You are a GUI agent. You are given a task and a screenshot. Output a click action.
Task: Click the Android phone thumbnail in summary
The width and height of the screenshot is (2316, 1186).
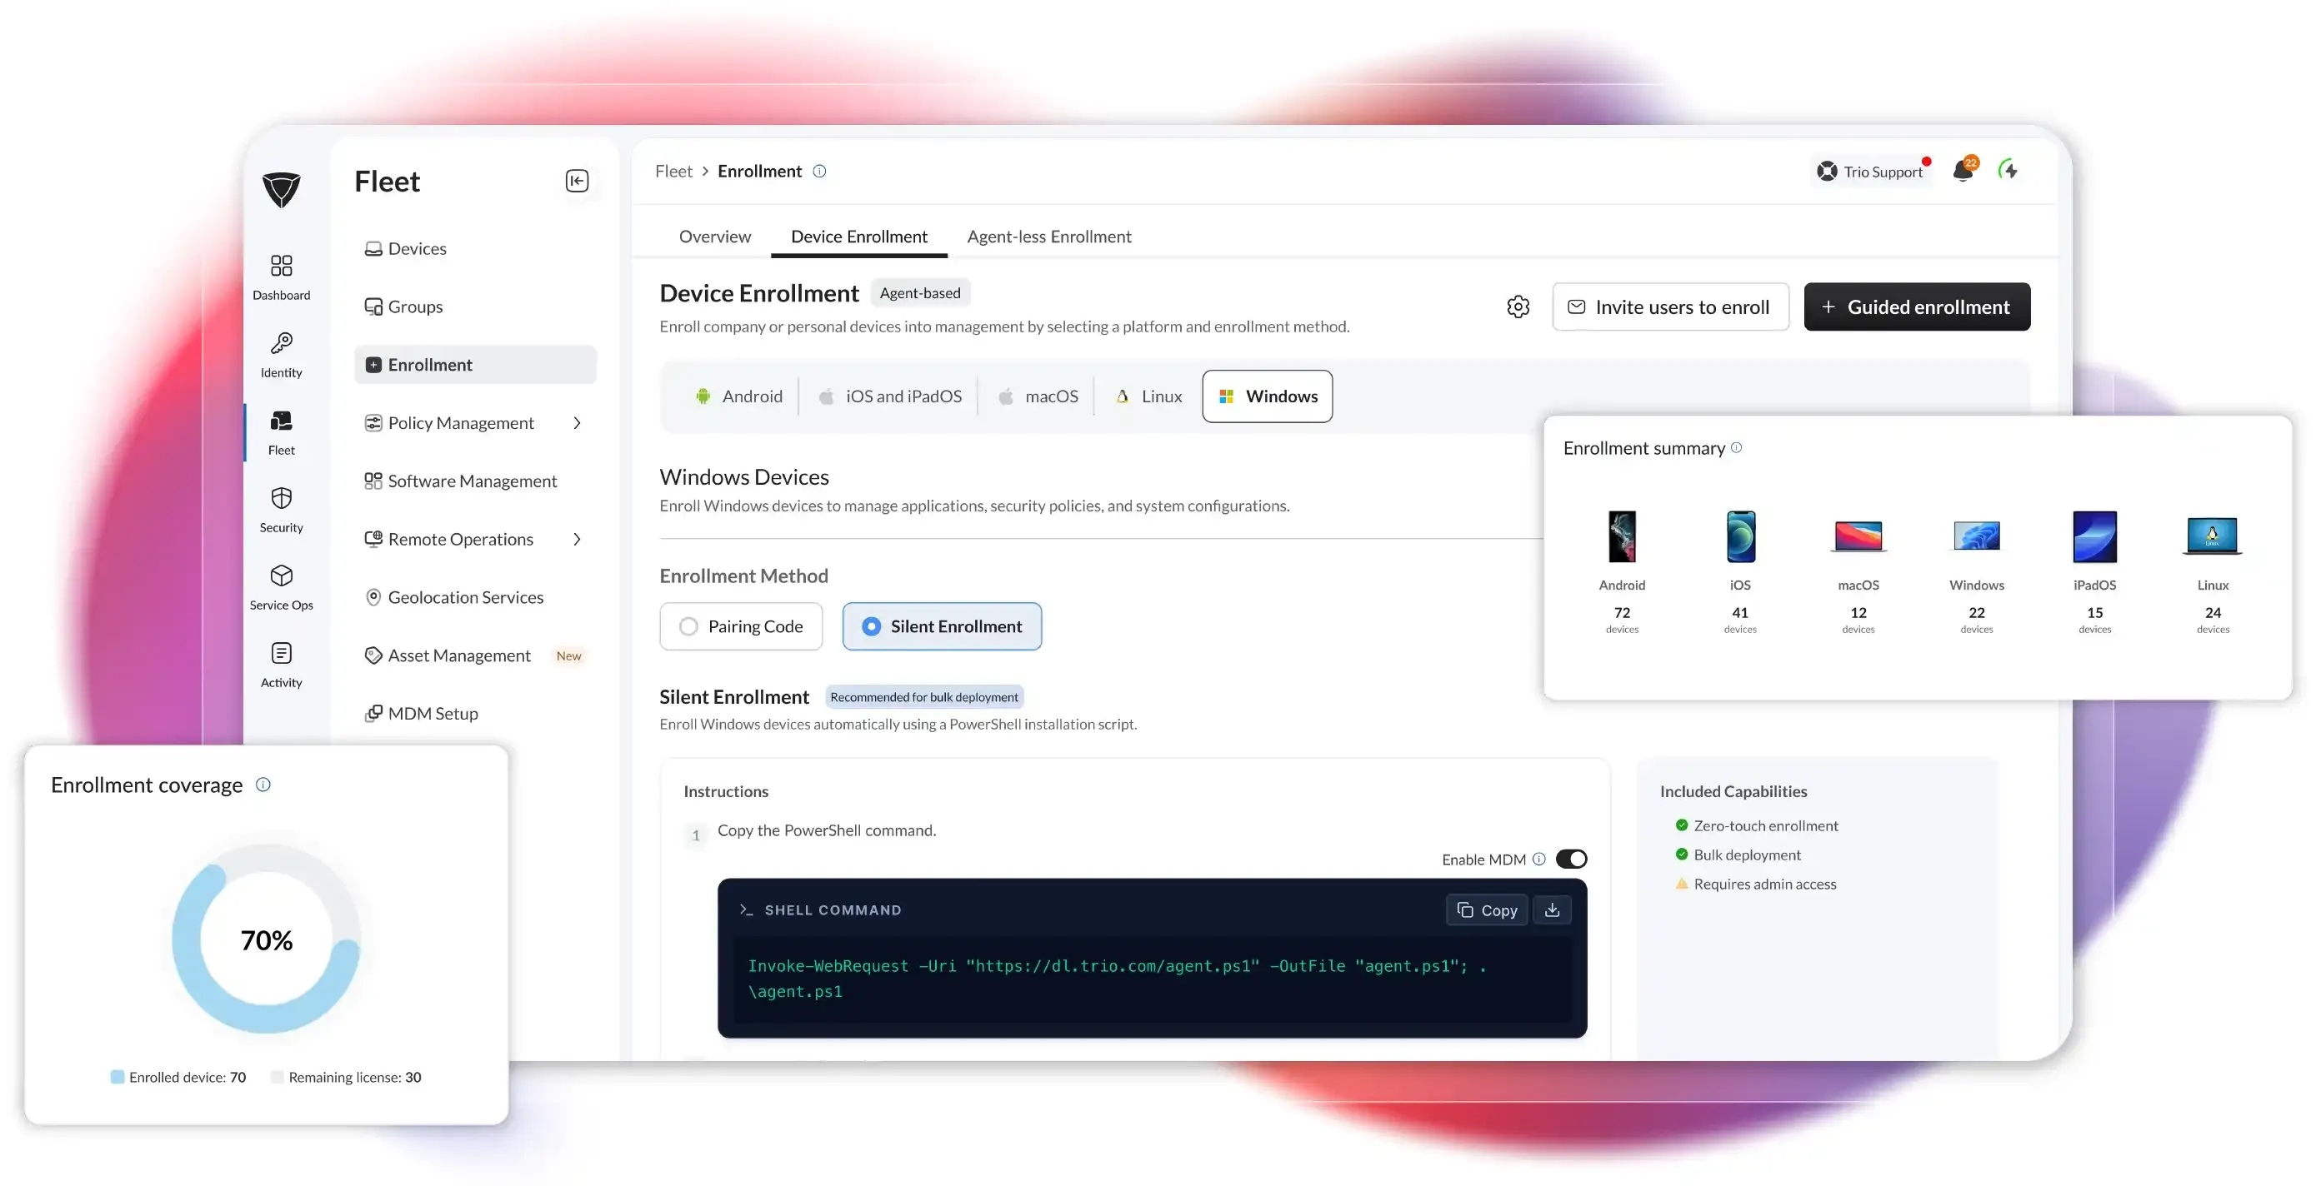point(1622,536)
